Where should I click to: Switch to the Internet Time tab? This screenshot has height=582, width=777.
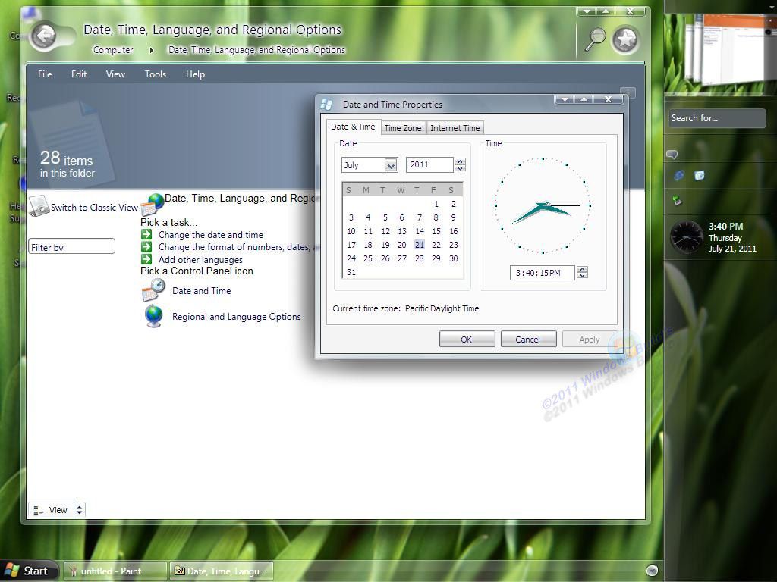455,127
